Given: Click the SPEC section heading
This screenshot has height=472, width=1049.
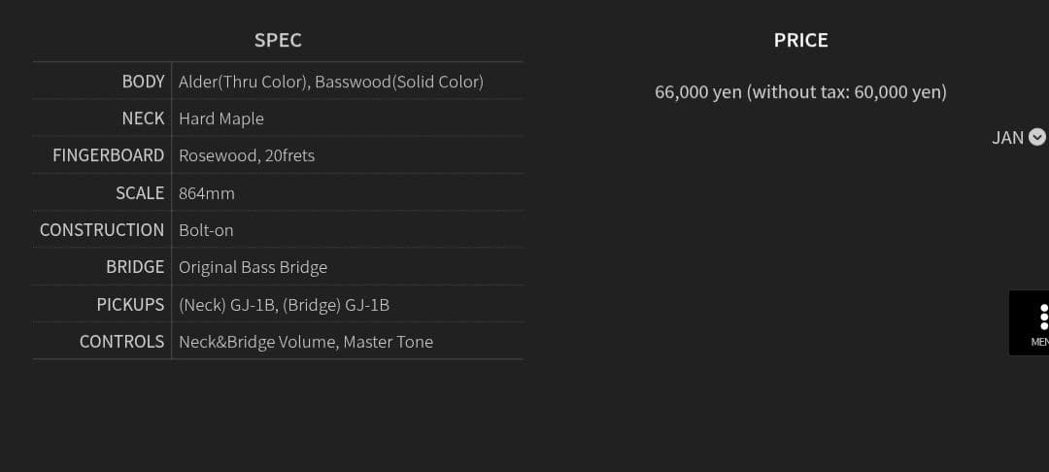Looking at the screenshot, I should point(278,40).
